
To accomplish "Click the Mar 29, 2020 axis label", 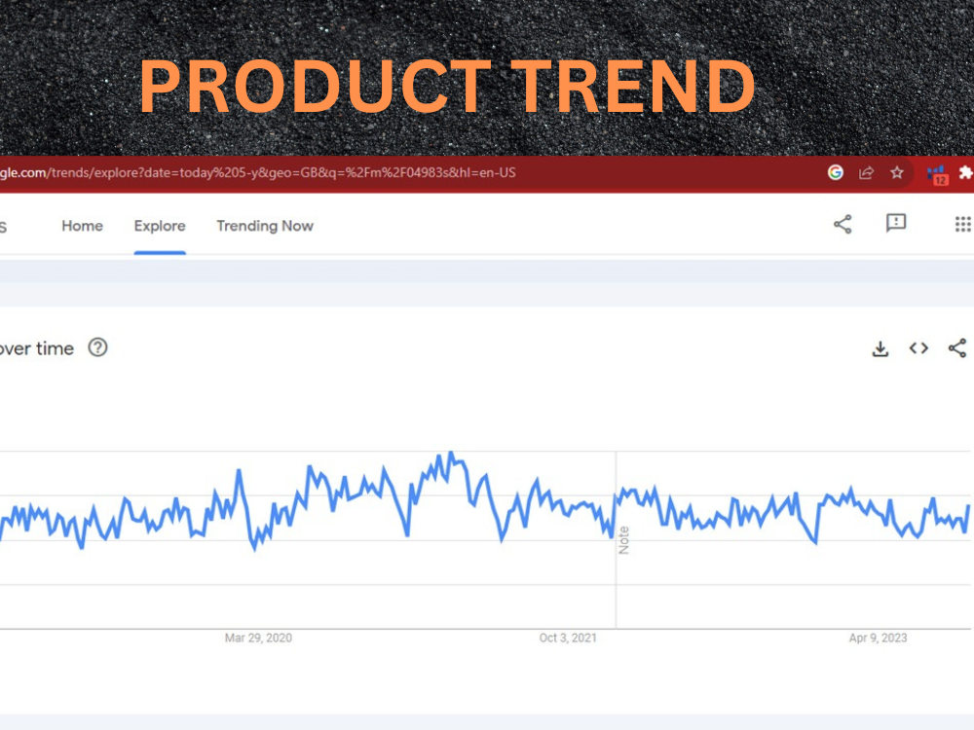I will pos(258,639).
